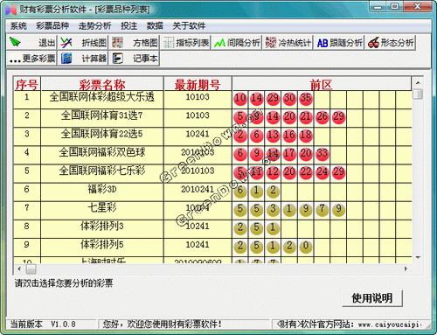Open the 投注 menu
The height and width of the screenshot is (335, 437).
(129, 26)
